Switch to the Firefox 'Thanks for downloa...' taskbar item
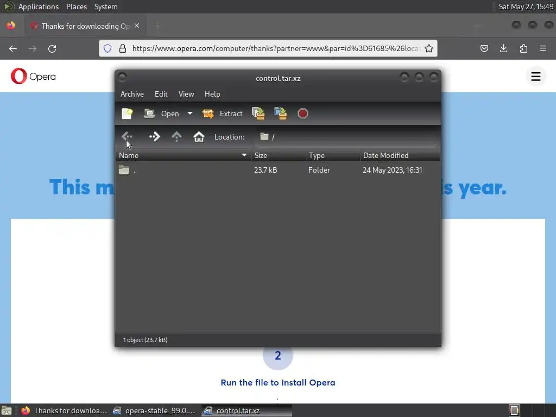 64,410
